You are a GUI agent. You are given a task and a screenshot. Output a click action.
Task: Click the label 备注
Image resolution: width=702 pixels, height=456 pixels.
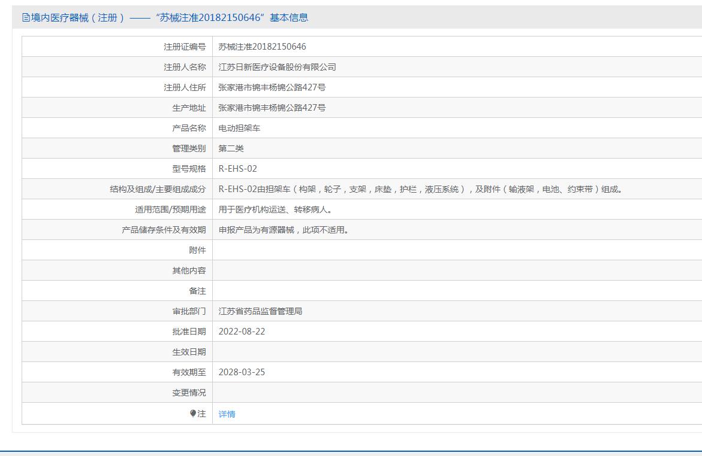(197, 291)
